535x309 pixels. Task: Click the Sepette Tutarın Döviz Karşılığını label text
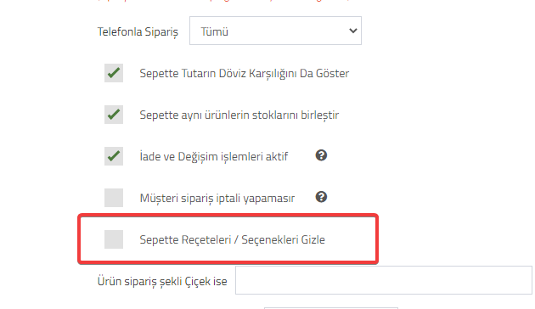(218, 73)
